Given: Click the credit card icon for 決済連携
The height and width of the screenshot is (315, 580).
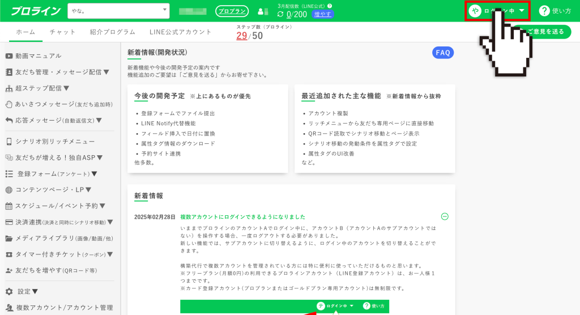Looking at the screenshot, I should tap(9, 222).
